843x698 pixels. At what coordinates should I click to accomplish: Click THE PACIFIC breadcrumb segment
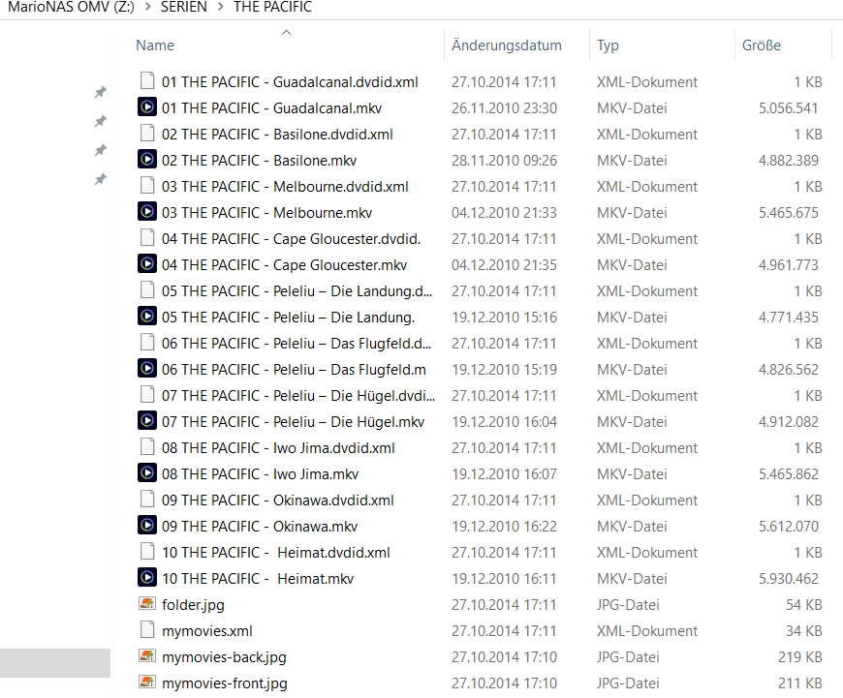coord(272,7)
